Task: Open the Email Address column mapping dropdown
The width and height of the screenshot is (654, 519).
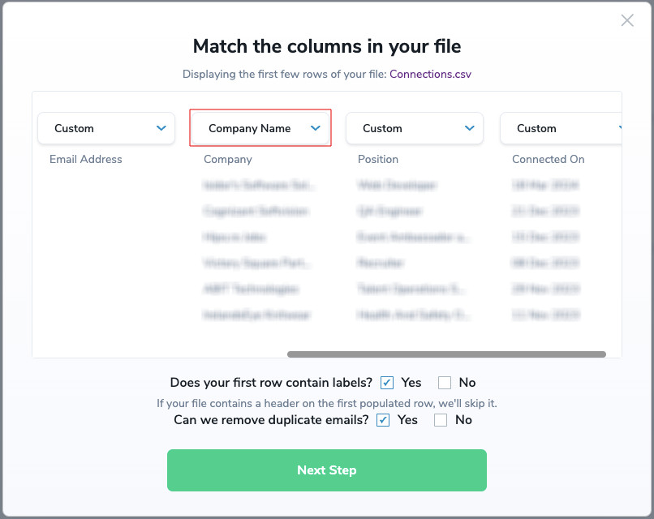Action: pyautogui.click(x=105, y=127)
